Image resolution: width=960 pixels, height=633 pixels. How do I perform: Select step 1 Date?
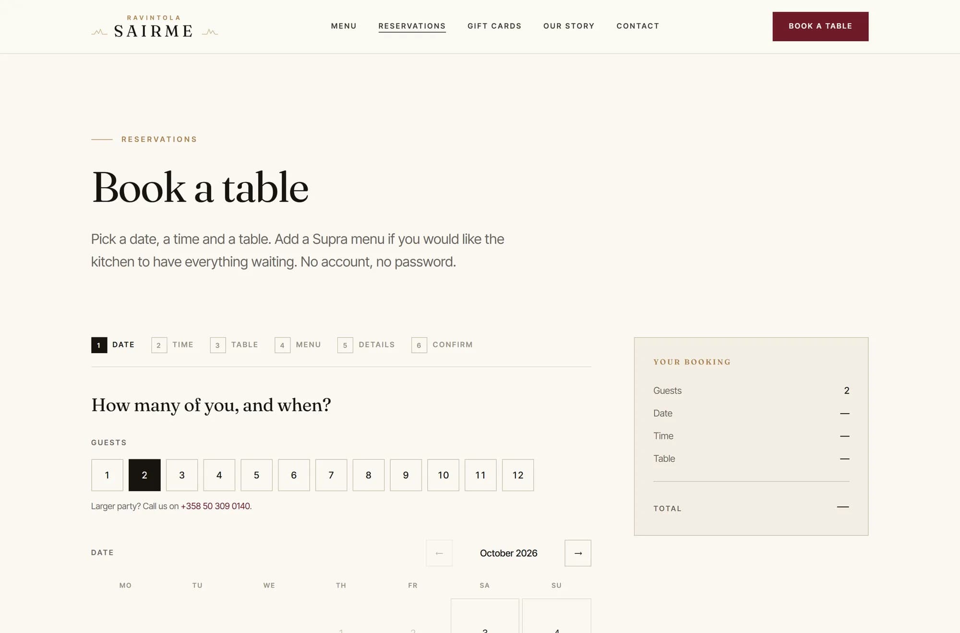point(113,345)
